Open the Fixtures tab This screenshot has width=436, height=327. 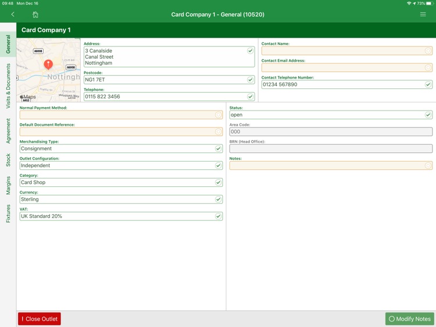(x=8, y=214)
